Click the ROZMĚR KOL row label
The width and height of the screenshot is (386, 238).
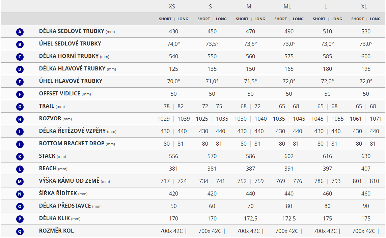click(x=56, y=231)
